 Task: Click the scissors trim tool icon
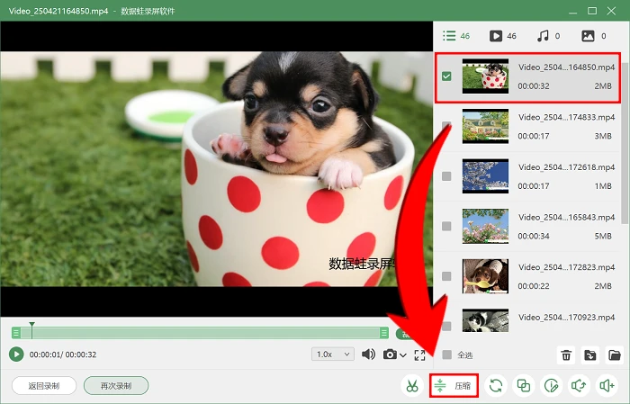tap(412, 386)
